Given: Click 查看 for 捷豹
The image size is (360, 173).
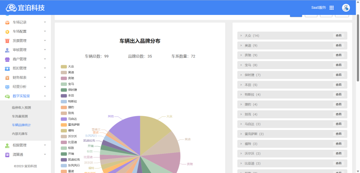Looking at the screenshot, I should [339, 104].
